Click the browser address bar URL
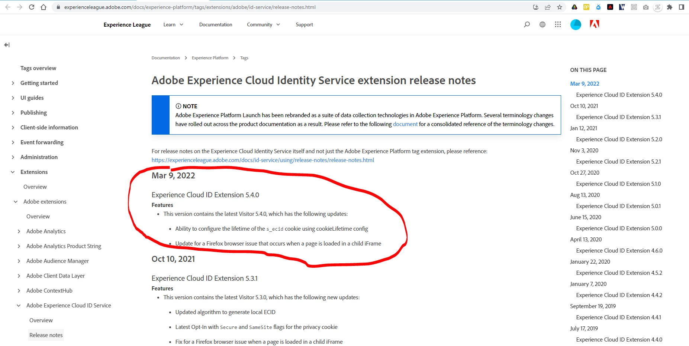Image resolution: width=689 pixels, height=346 pixels. coord(190,7)
